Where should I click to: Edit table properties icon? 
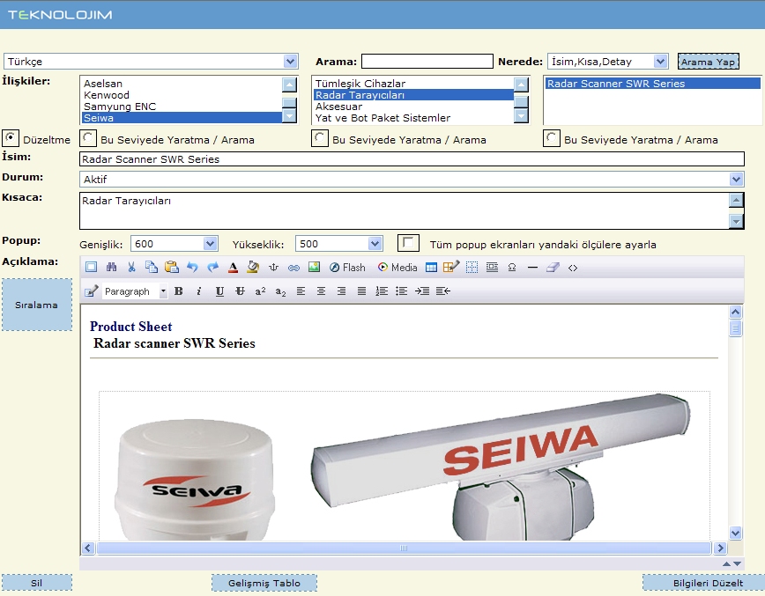tap(451, 267)
